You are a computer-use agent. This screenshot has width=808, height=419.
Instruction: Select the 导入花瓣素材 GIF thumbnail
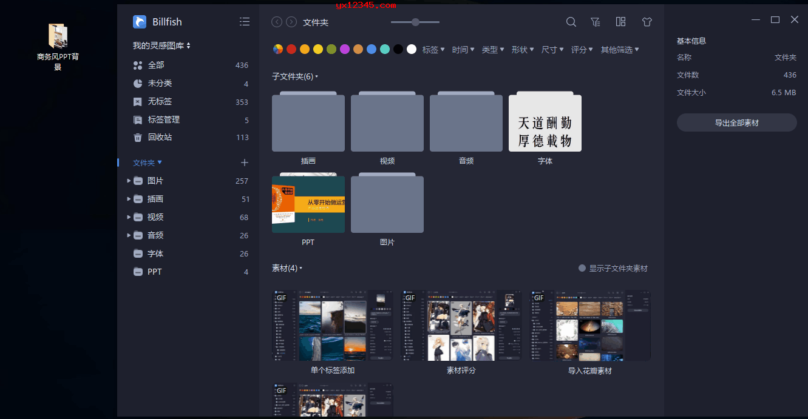590,326
